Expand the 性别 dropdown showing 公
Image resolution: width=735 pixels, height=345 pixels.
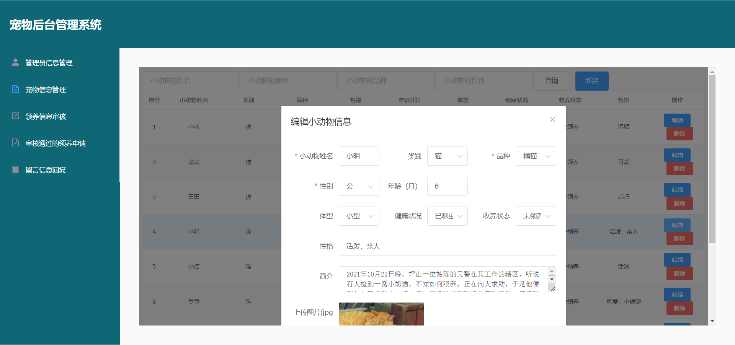(359, 186)
